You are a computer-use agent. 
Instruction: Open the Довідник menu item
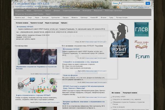pyautogui.click(x=57, y=10)
